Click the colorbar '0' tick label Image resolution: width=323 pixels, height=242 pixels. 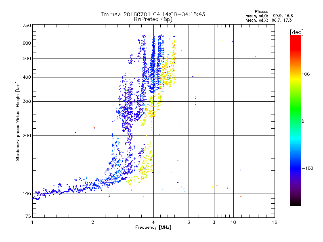[303, 121]
